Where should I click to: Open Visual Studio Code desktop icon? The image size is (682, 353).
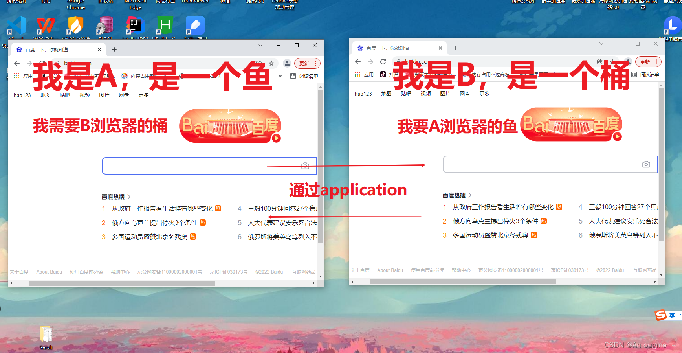16,26
